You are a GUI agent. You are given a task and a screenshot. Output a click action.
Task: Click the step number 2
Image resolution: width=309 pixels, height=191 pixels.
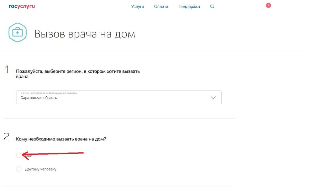(7, 137)
